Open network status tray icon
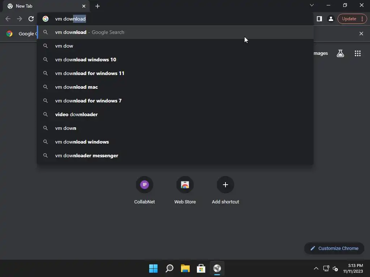 pos(326,268)
